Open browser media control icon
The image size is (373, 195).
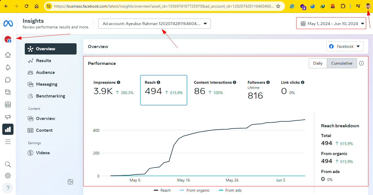point(358,6)
